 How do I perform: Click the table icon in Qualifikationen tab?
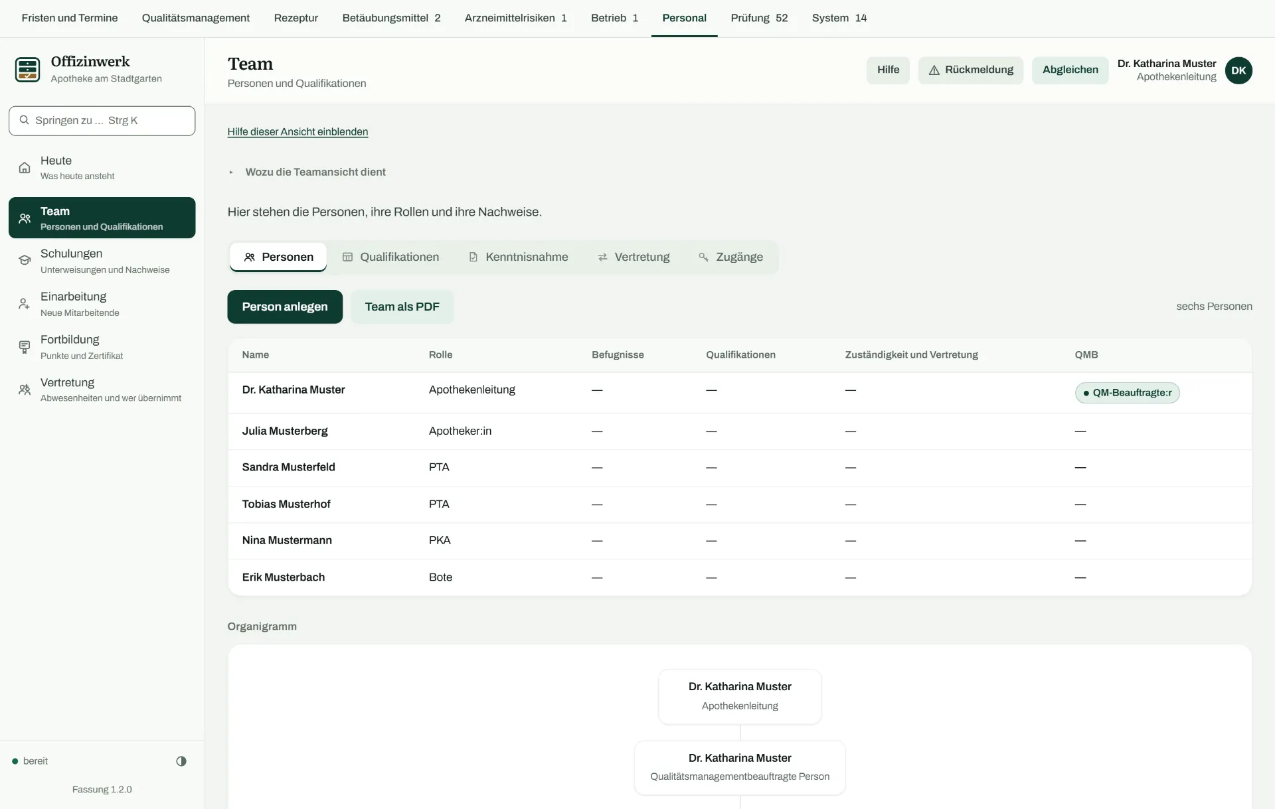[347, 257]
